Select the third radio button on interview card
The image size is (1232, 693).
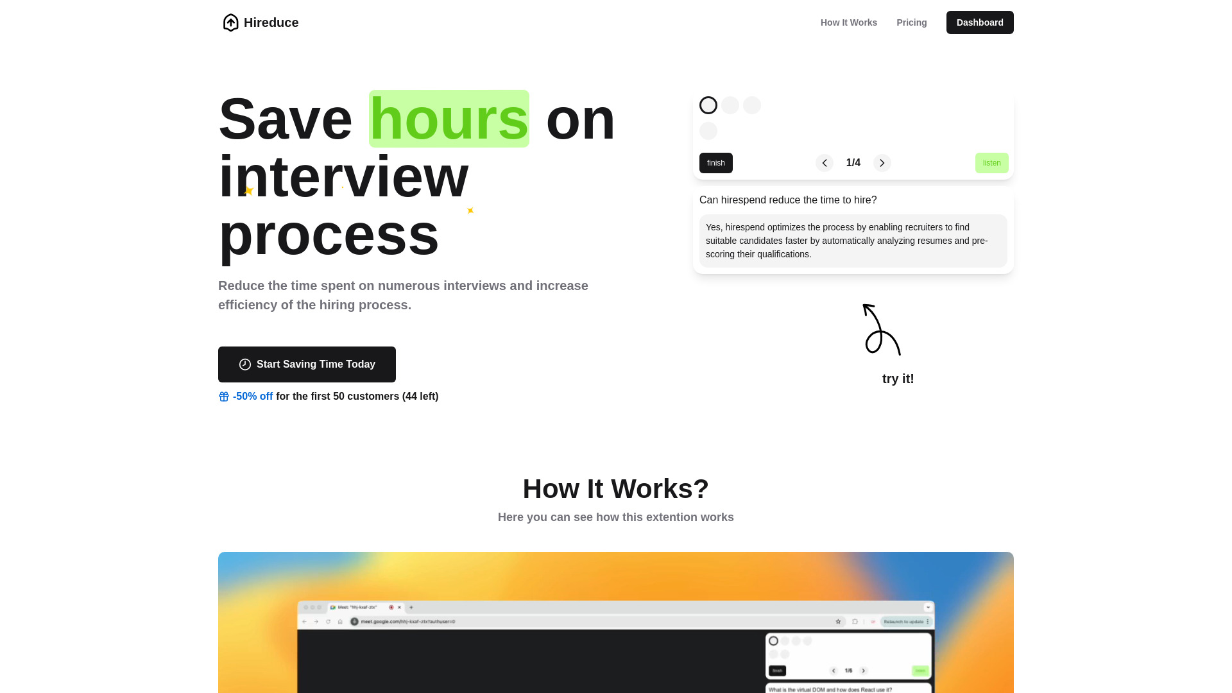pos(752,104)
